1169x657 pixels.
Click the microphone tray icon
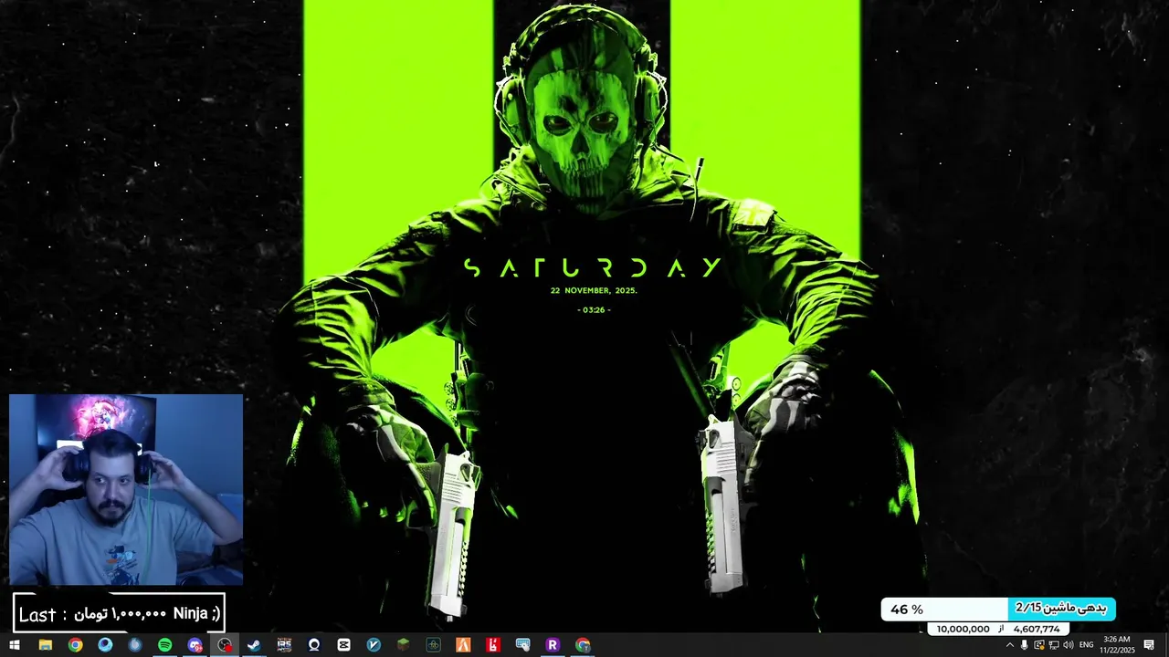1024,645
